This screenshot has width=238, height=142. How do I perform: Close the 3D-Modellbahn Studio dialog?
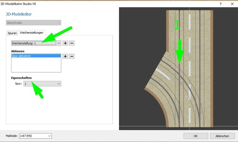[232, 4]
